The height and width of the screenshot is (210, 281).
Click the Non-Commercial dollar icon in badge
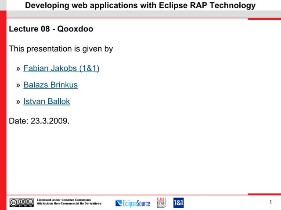pos(25,202)
